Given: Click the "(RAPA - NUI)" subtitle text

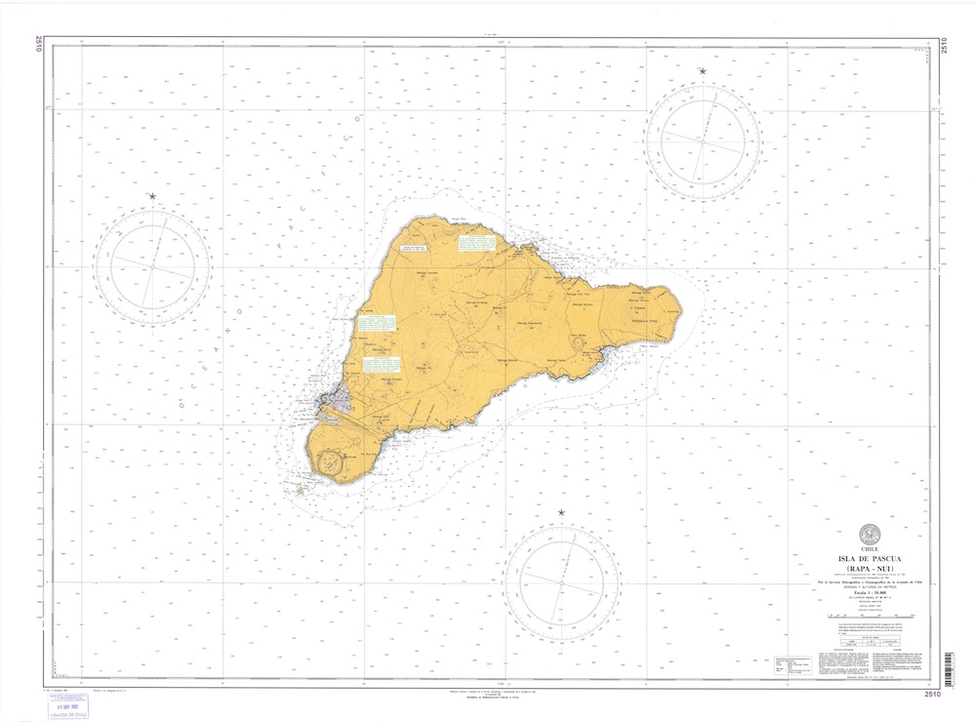Looking at the screenshot, I should click(869, 567).
